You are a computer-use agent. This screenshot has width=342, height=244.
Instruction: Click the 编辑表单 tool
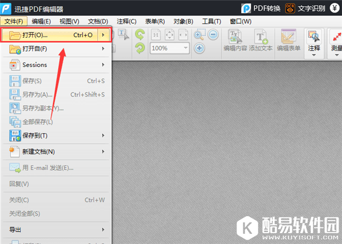(288, 40)
